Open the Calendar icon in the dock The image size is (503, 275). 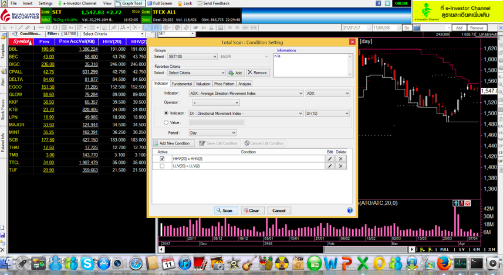point(168,264)
